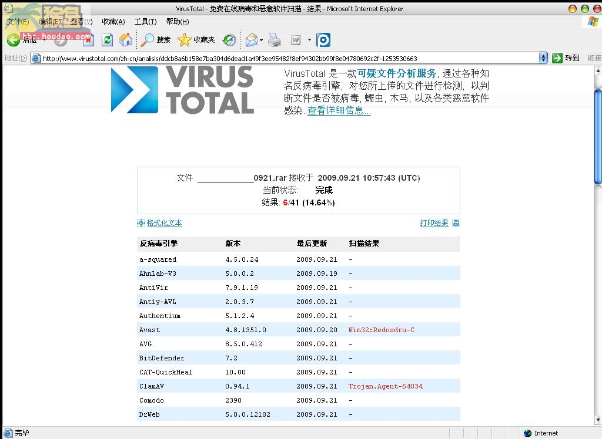Click the 格式化文本 link

pos(165,223)
